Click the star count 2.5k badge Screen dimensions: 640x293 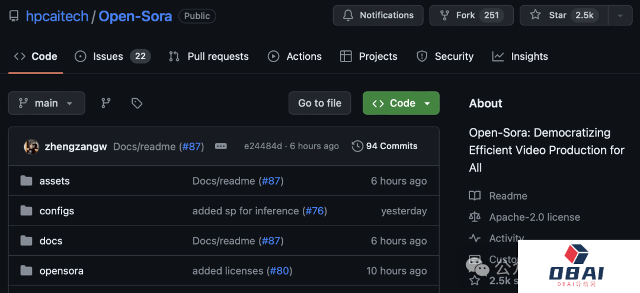coord(584,15)
